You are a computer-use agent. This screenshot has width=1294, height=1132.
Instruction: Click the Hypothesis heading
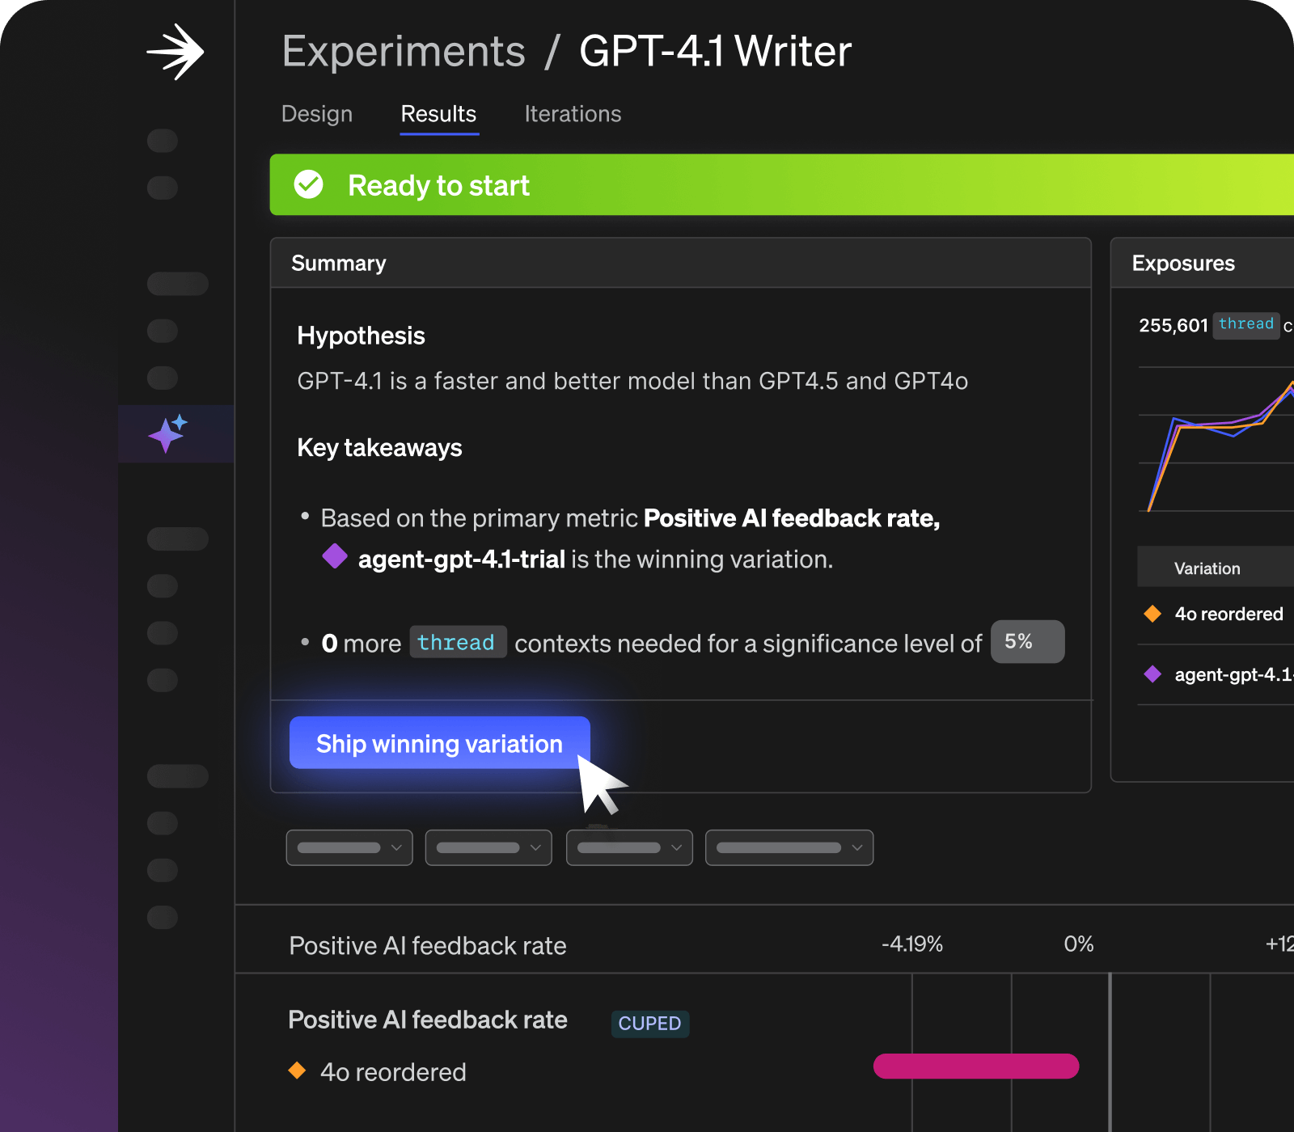click(361, 336)
